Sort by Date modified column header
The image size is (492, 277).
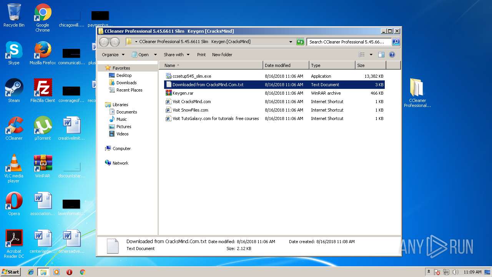tap(286, 65)
